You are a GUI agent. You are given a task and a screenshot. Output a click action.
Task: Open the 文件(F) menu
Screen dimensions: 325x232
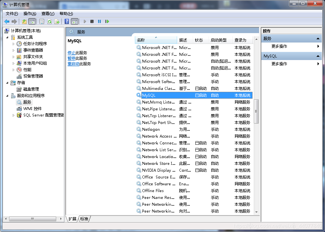(12, 14)
